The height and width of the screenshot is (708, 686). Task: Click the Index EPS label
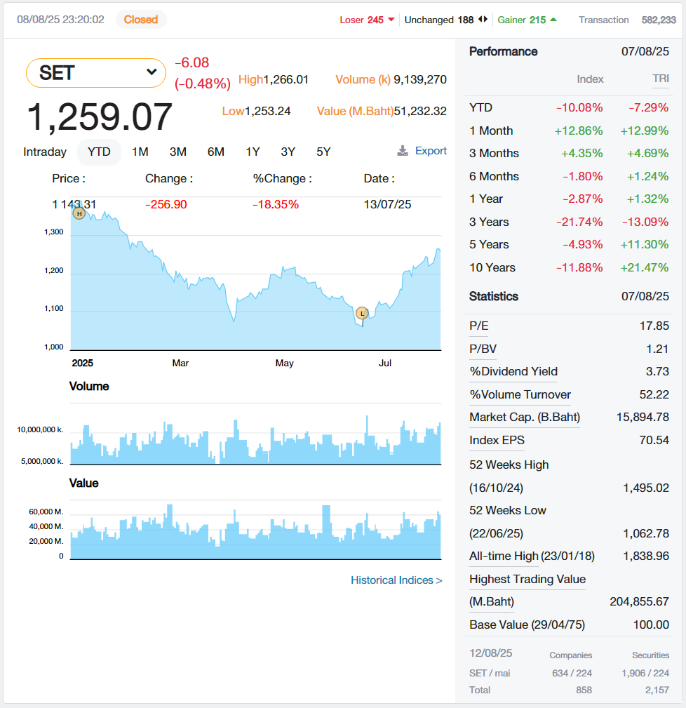(497, 440)
